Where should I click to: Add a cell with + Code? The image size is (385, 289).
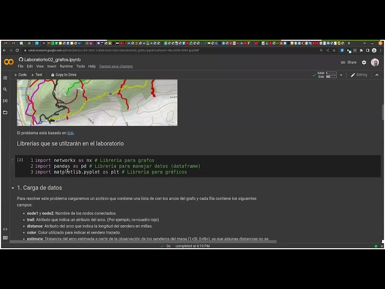click(x=20, y=75)
